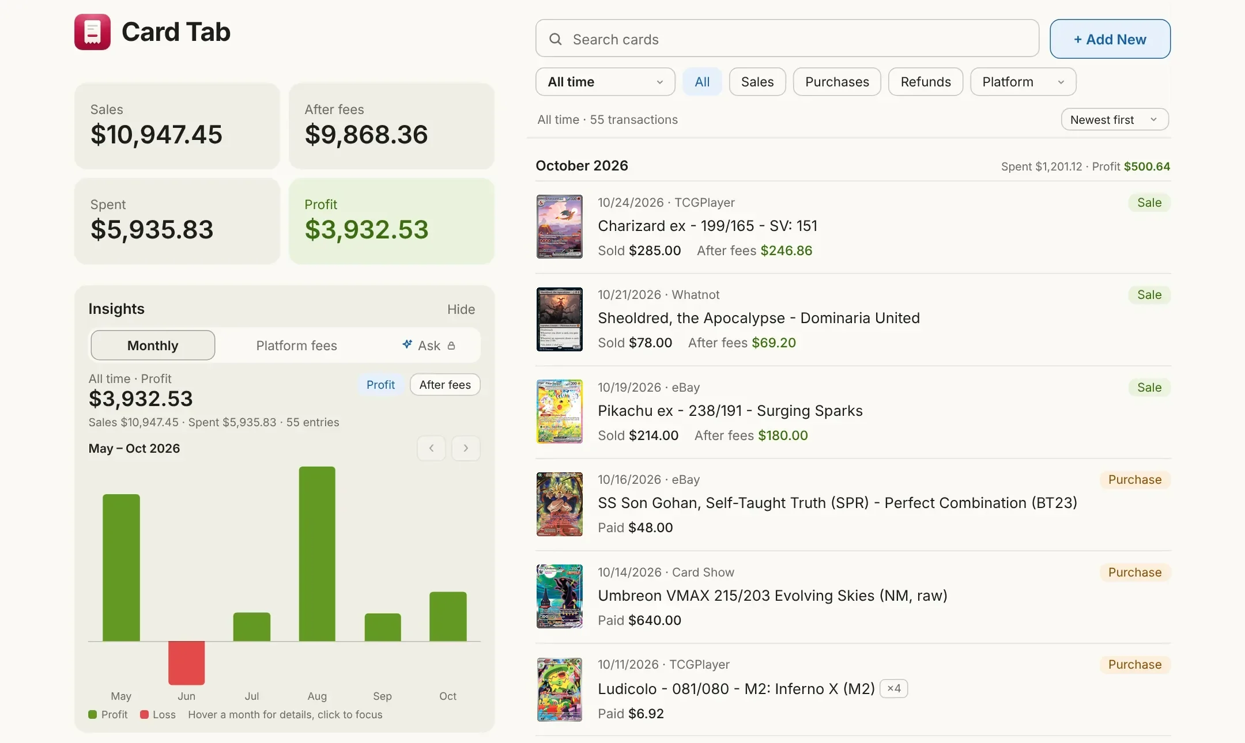Open Charizard ex card thumbnail

(560, 226)
